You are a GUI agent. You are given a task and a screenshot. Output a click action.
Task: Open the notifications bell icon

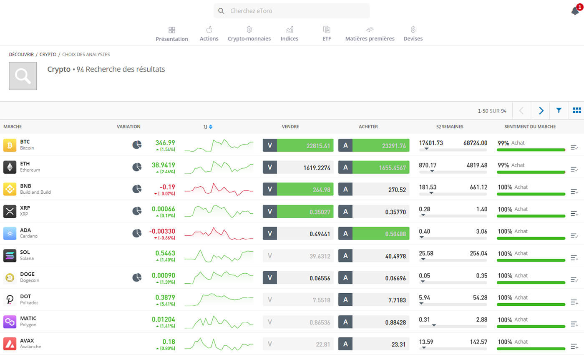point(575,11)
